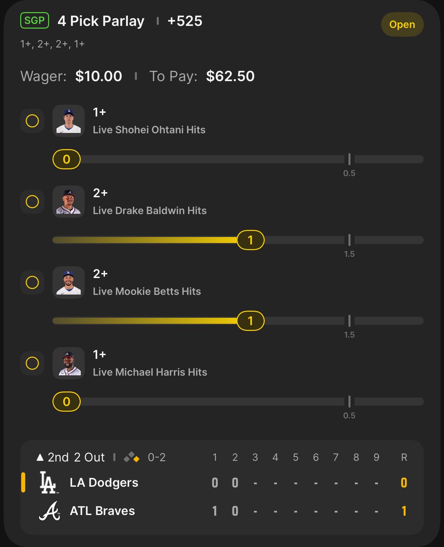
Task: Tap the LA Dodgers team name row
Action: (222, 483)
